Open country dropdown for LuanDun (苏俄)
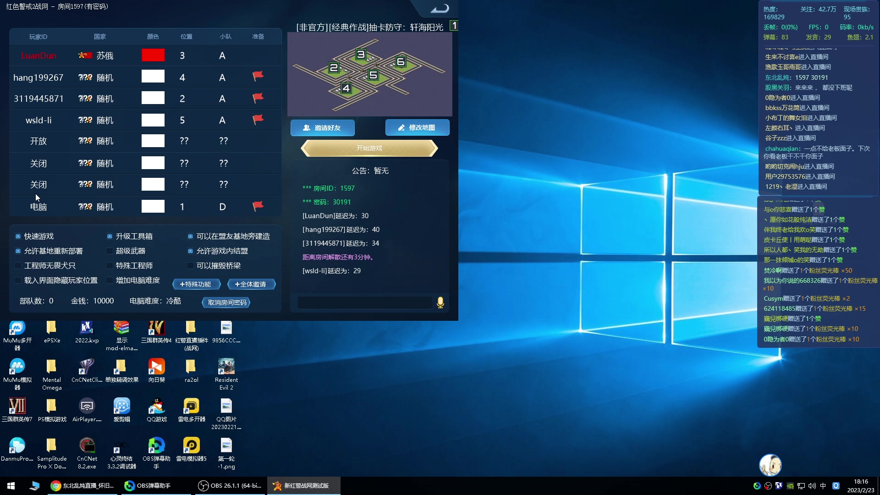Image resolution: width=880 pixels, height=495 pixels. (96, 55)
